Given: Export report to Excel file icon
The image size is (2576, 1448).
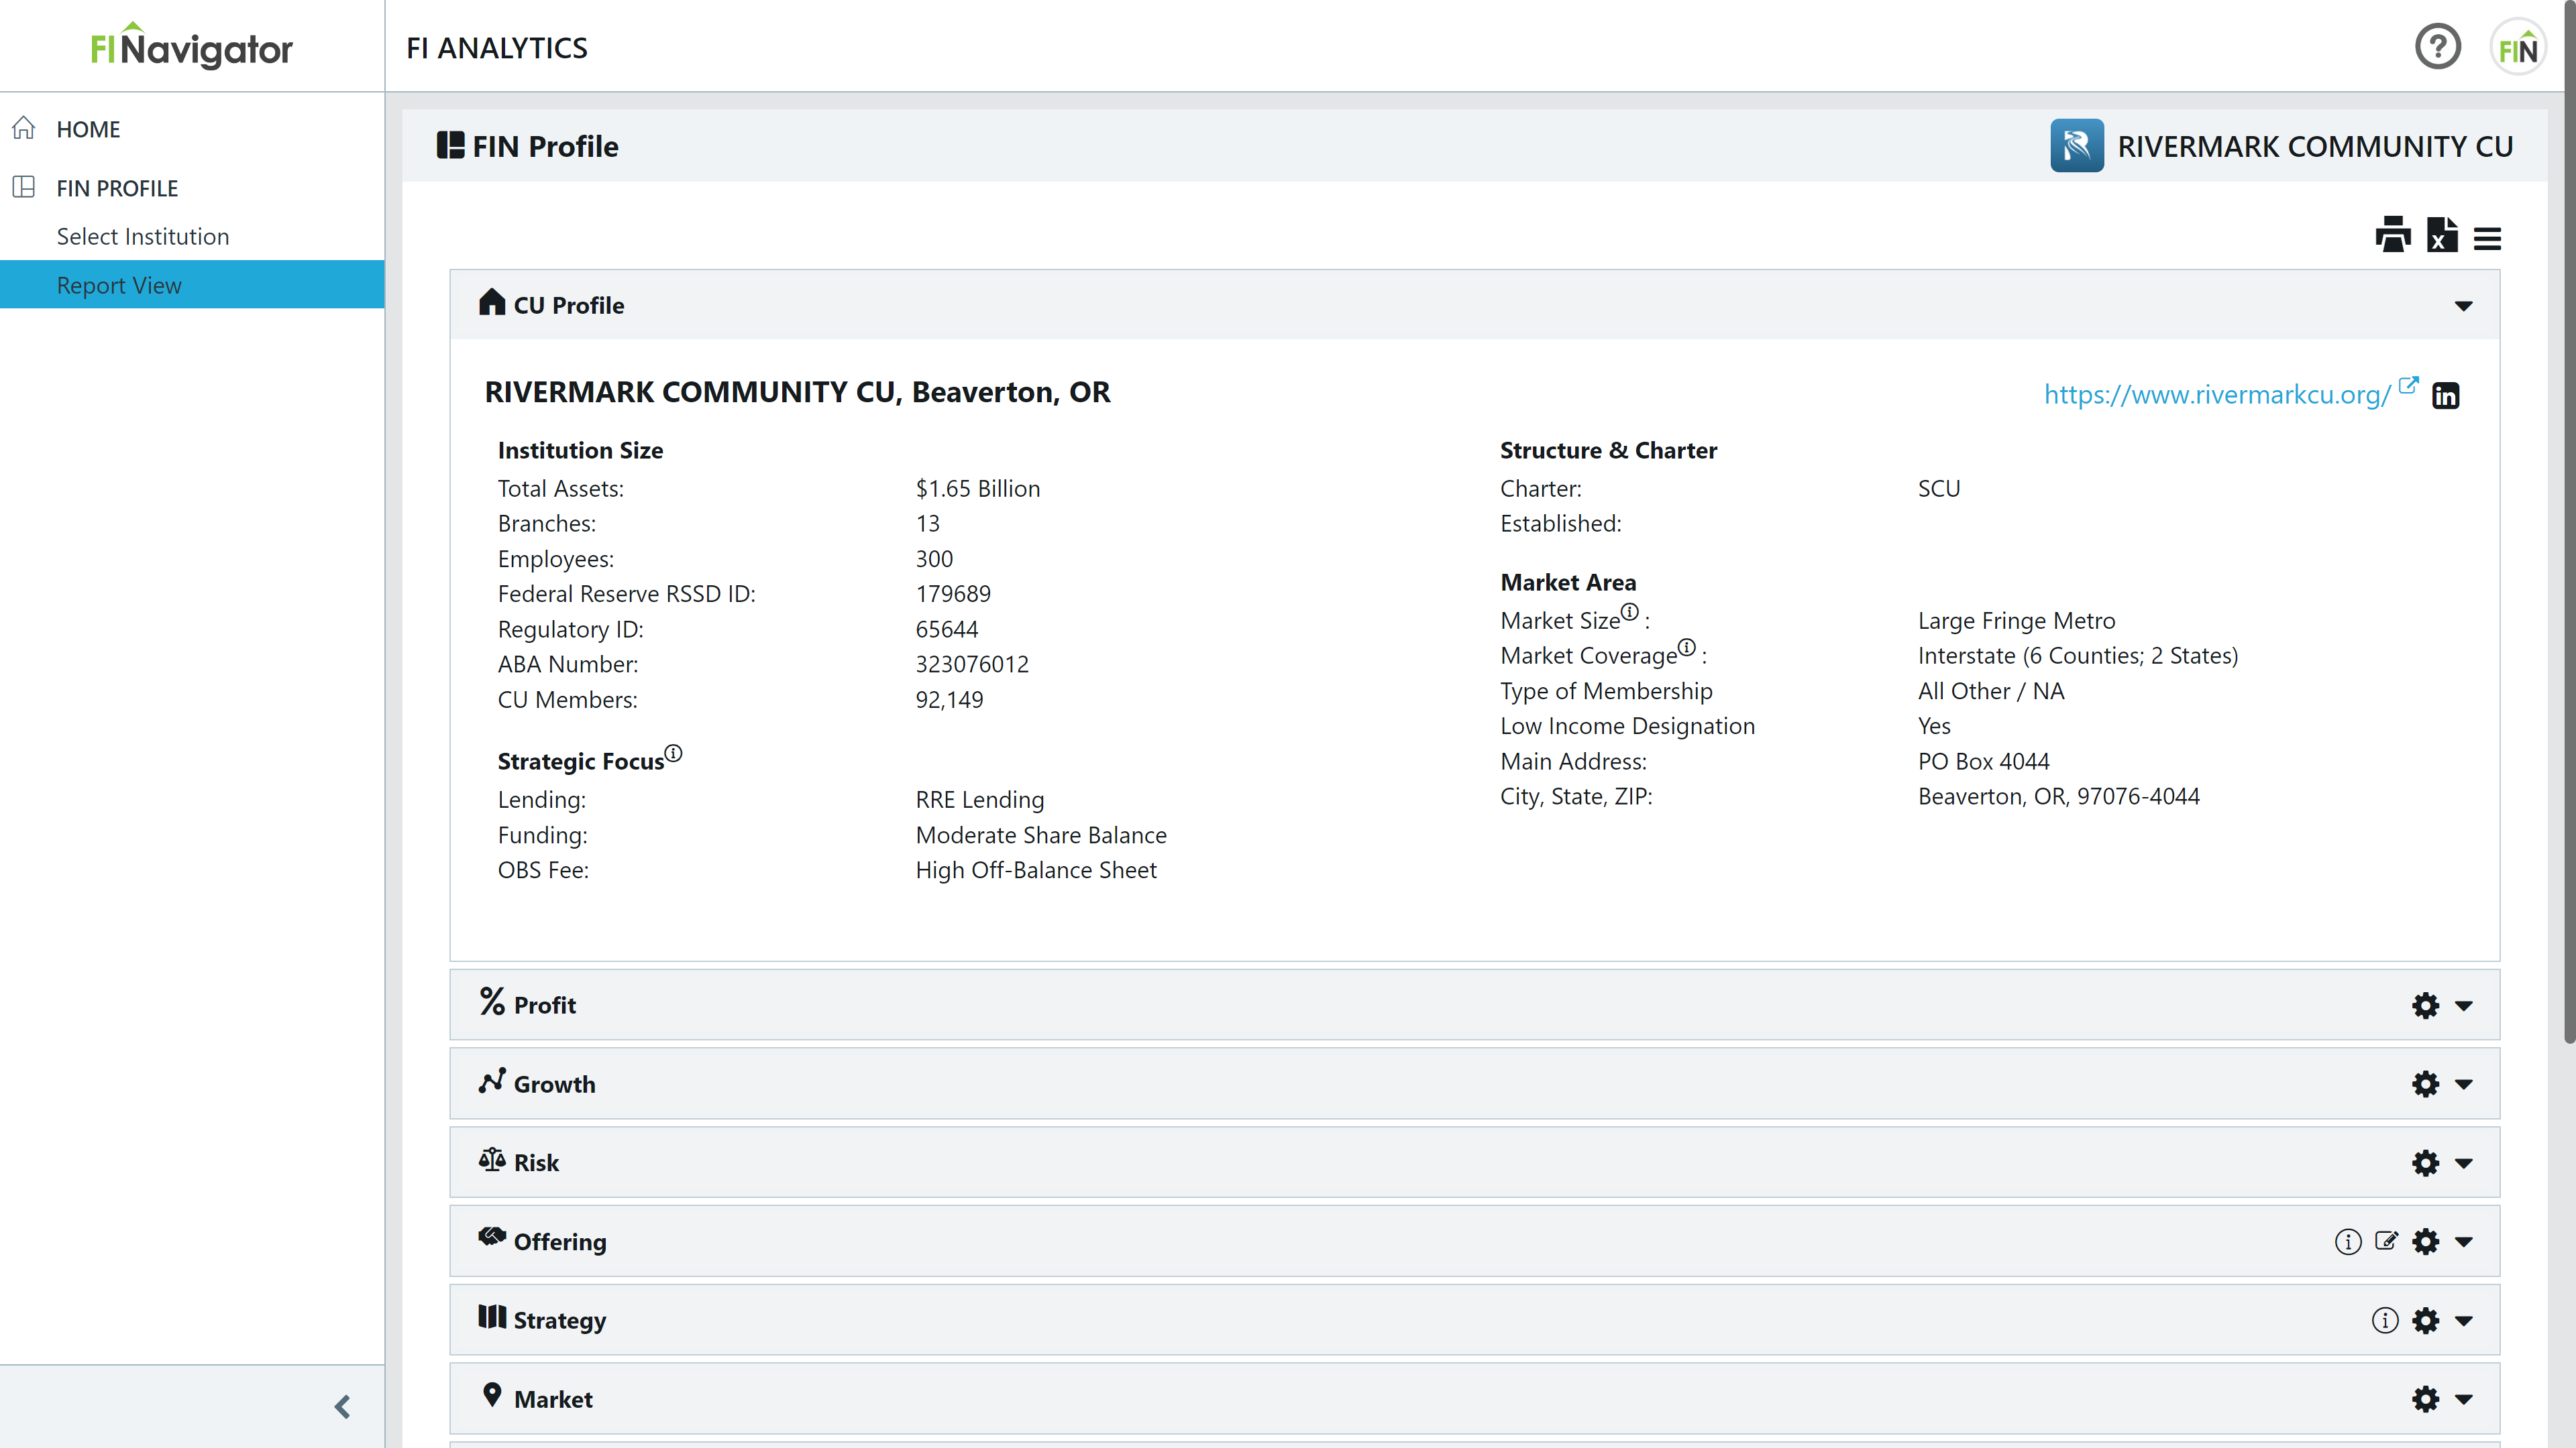Looking at the screenshot, I should click(2442, 236).
